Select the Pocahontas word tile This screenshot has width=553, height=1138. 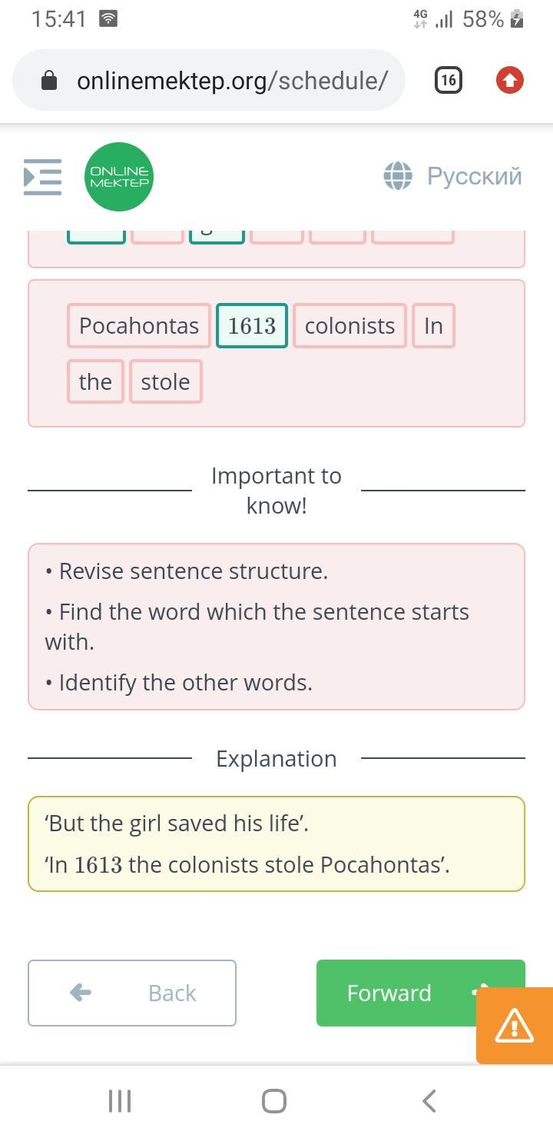click(x=138, y=326)
